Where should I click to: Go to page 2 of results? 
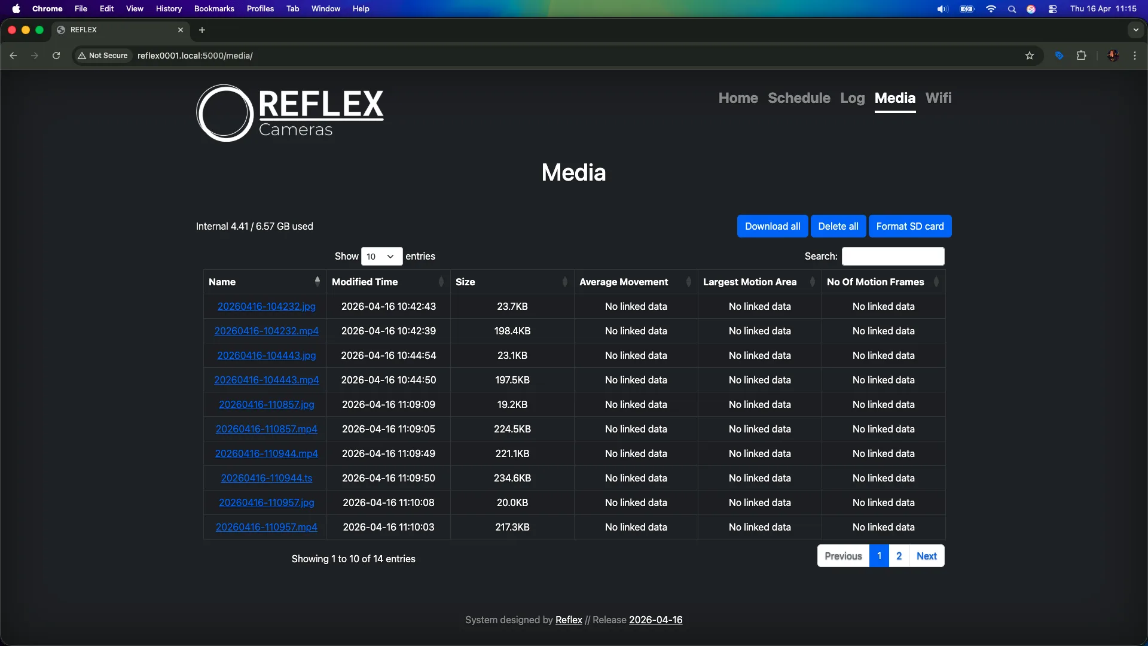coord(899,556)
